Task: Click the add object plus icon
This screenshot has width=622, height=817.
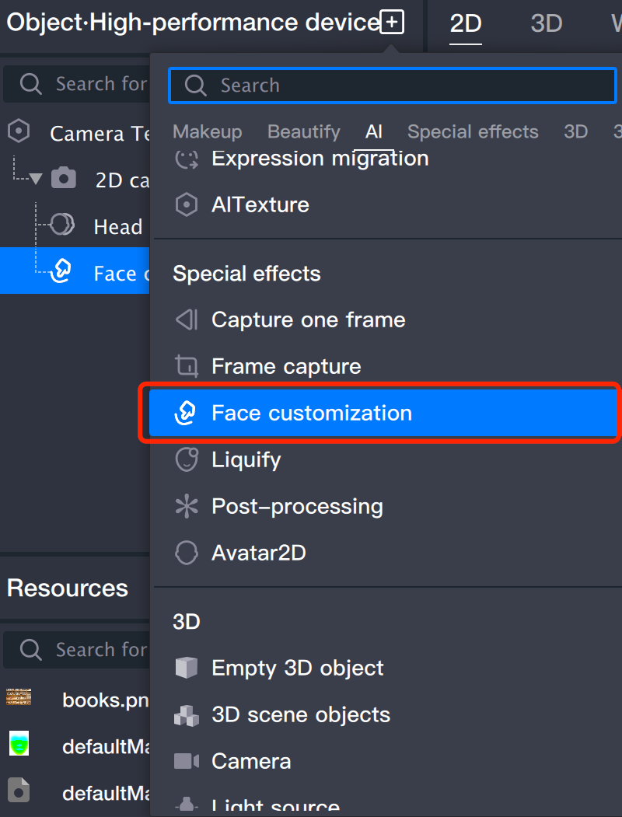Action: click(392, 23)
